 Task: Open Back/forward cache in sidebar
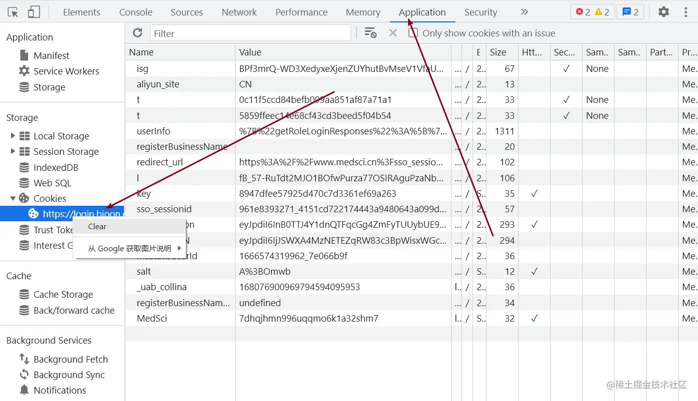point(74,310)
